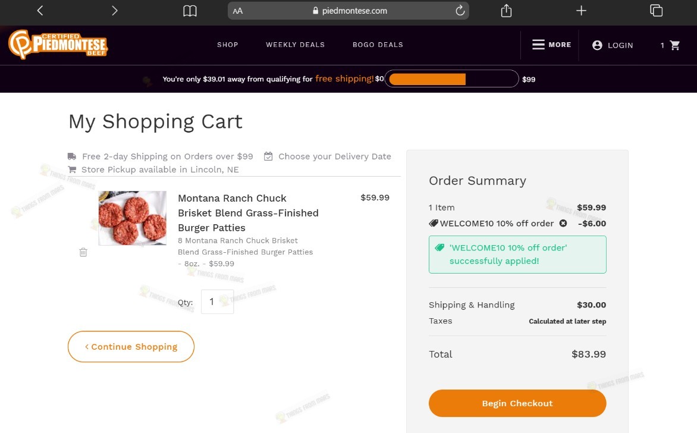Remove the WELCOME10 coupon with x icon
Image resolution: width=697 pixels, height=433 pixels.
coord(563,223)
